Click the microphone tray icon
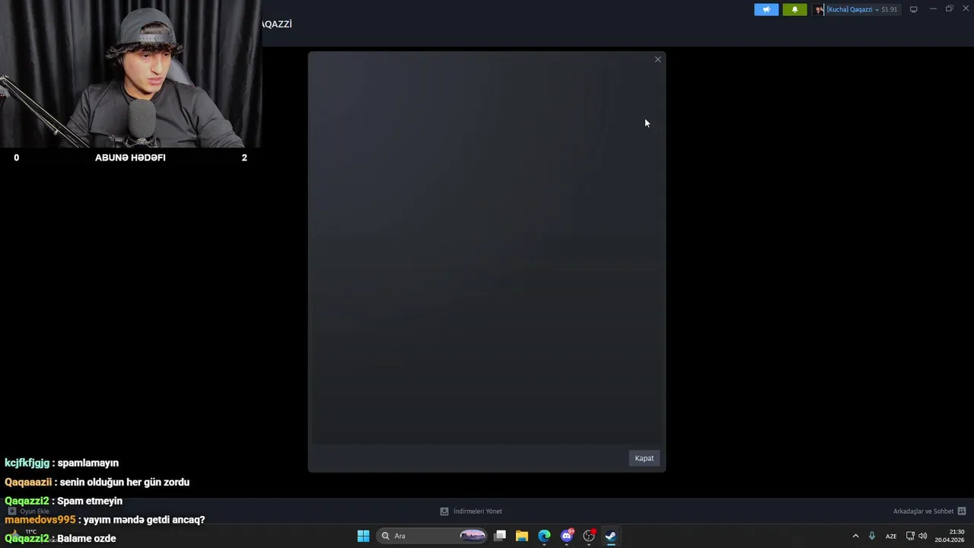This screenshot has width=974, height=548. (x=872, y=536)
